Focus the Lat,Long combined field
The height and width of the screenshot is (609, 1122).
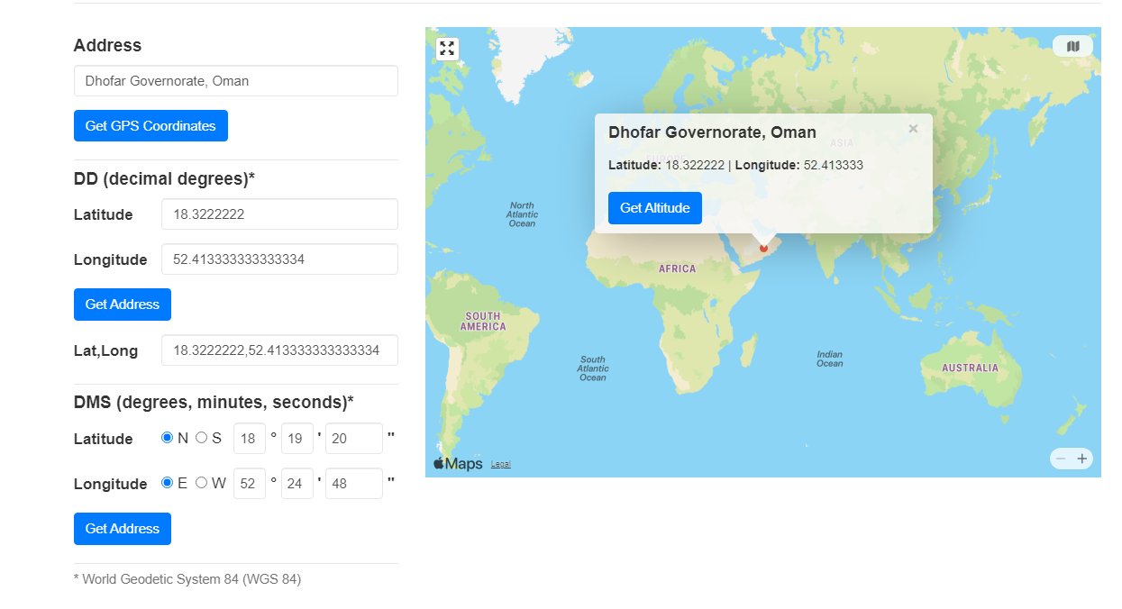point(279,350)
